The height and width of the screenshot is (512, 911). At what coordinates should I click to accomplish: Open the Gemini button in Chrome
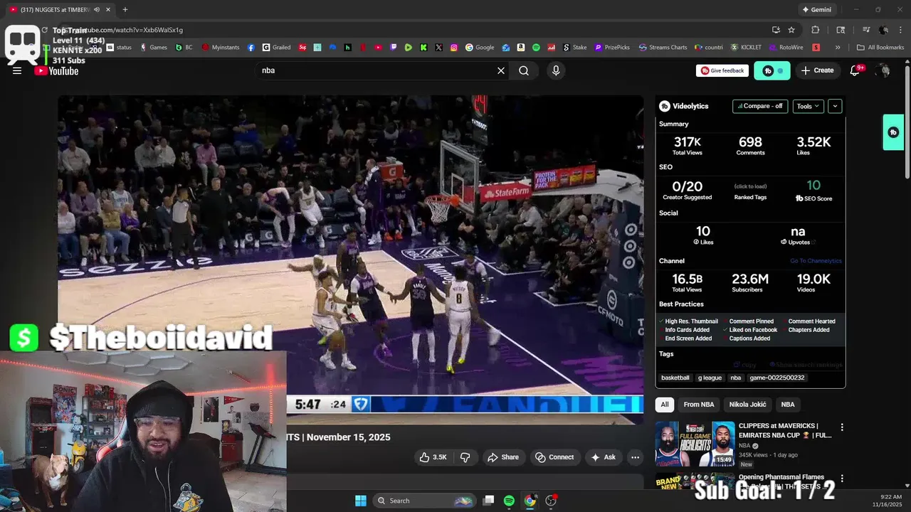816,10
